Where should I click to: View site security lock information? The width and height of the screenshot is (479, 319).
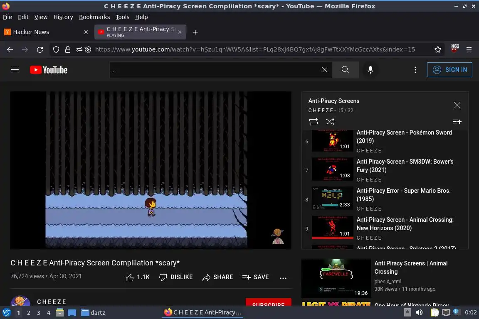pos(67,49)
